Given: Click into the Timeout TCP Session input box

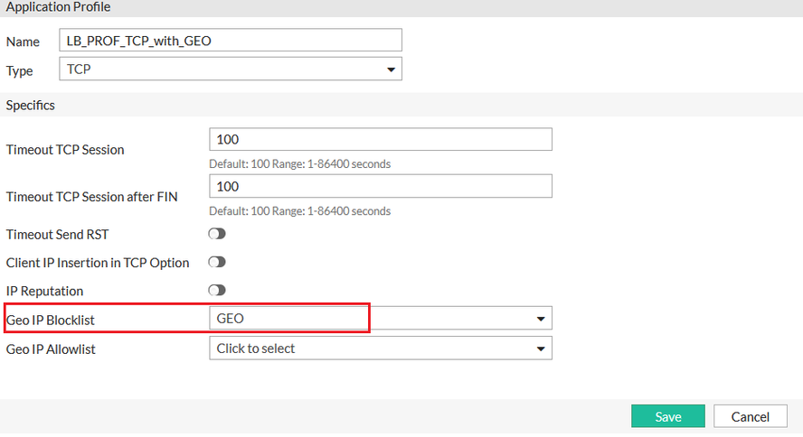Looking at the screenshot, I should [380, 139].
